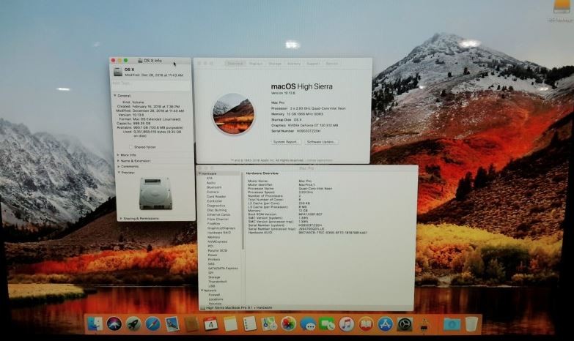Open Safari compass icon in Dock
The width and height of the screenshot is (574, 341).
(x=152, y=324)
